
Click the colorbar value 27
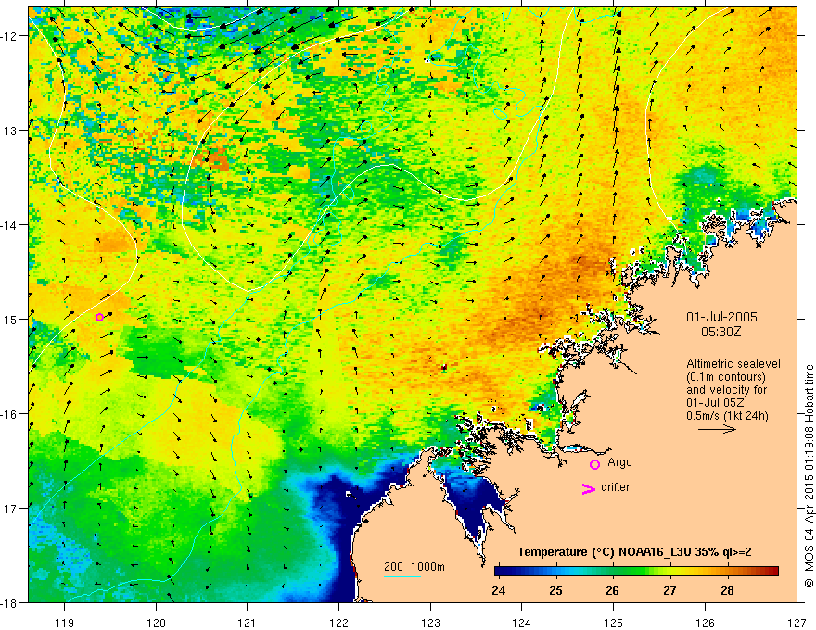[669, 590]
